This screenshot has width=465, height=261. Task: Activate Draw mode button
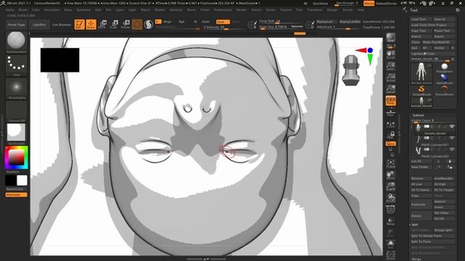(91, 24)
